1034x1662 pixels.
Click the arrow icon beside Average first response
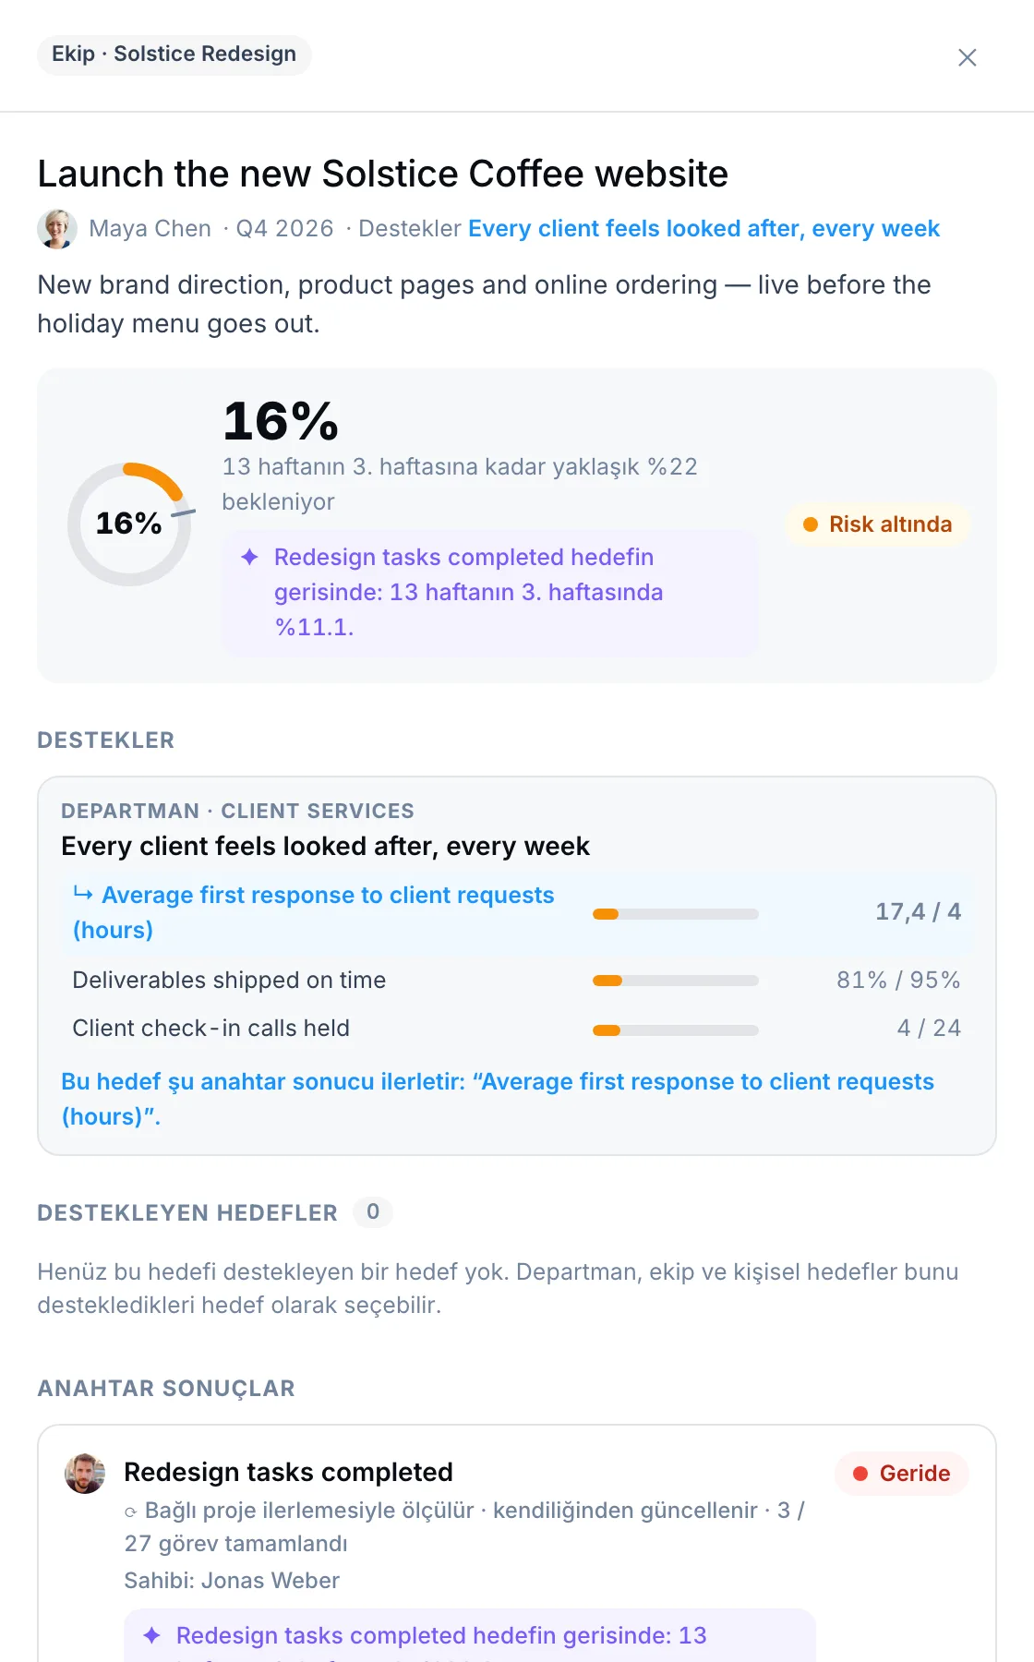pos(83,894)
